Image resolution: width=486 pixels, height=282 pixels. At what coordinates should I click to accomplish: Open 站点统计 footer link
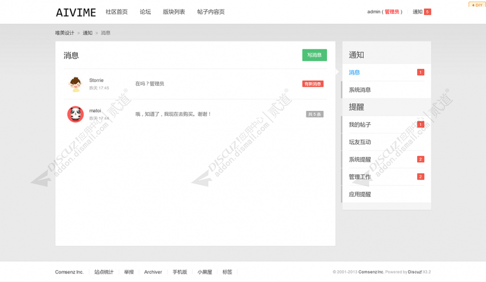click(x=104, y=272)
